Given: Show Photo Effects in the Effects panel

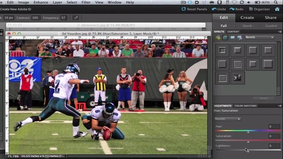Looking at the screenshot, I should (233, 38).
